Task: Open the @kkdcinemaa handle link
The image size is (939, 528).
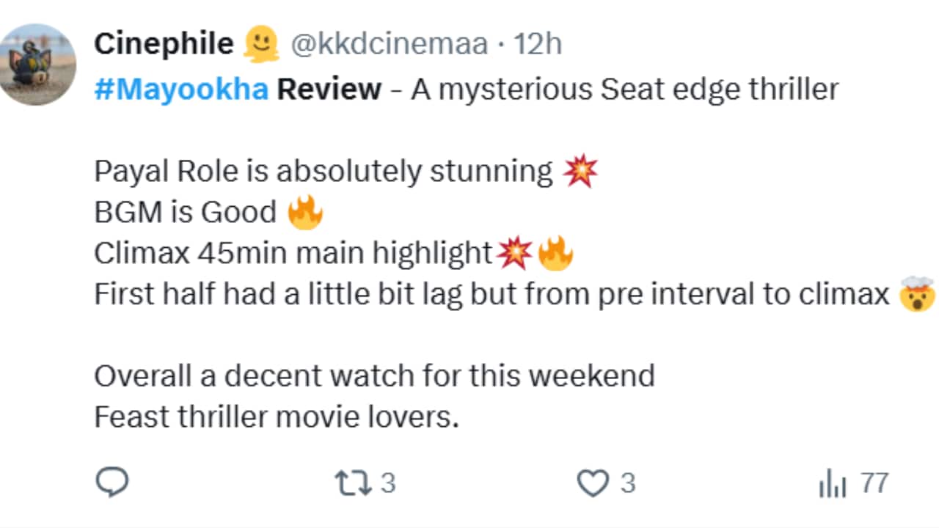Action: (390, 44)
